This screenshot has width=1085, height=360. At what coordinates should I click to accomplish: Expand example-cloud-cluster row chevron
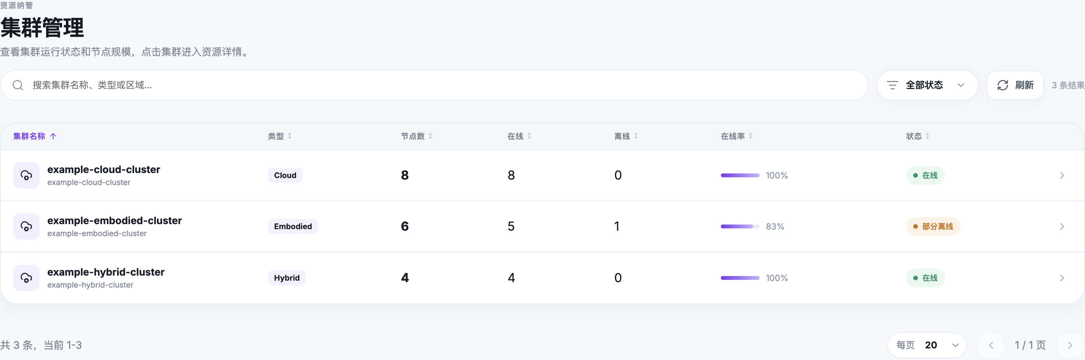(x=1062, y=175)
